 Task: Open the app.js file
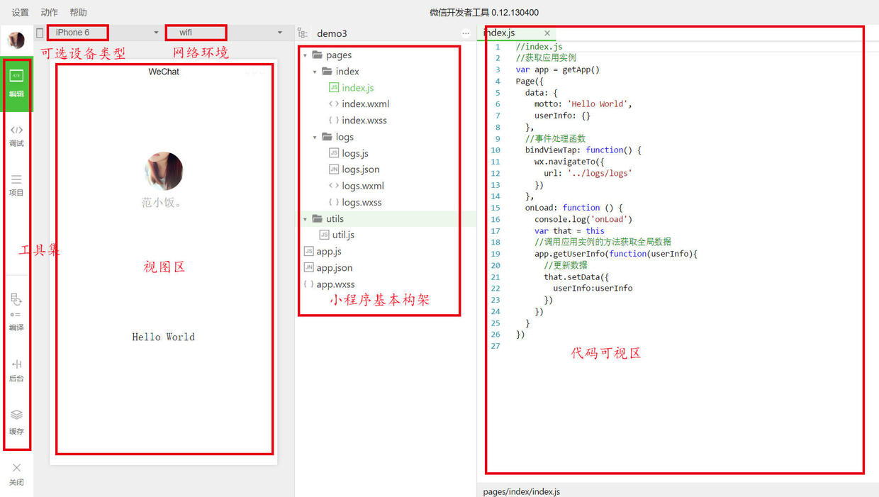[x=329, y=252]
